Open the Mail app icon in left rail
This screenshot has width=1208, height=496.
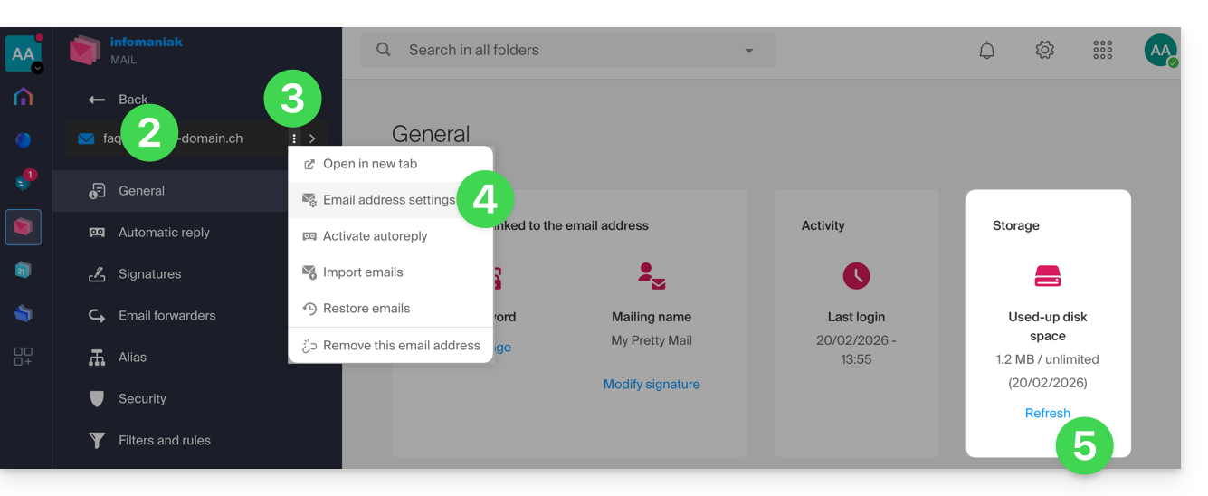(24, 227)
